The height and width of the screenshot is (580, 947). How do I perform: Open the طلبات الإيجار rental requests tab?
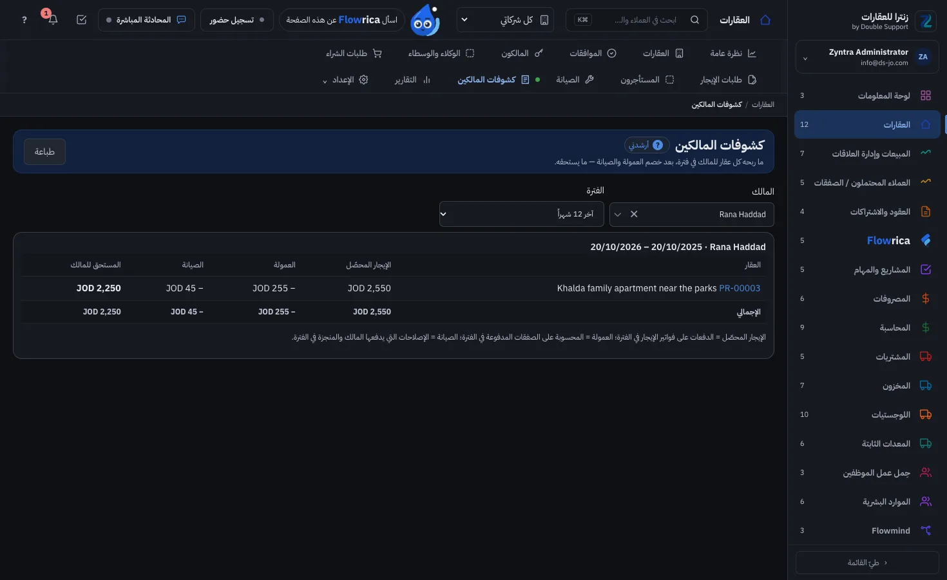(x=728, y=80)
